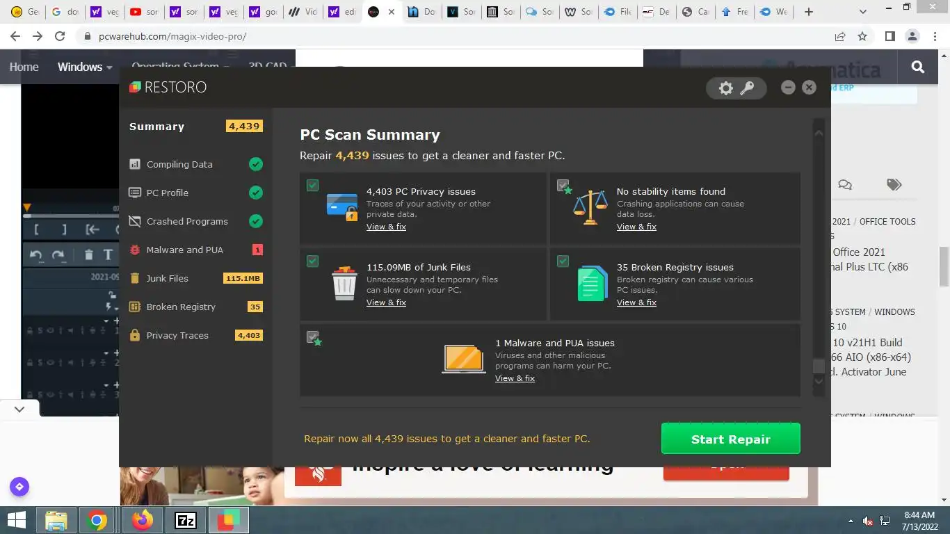Viewport: 950px width, 534px height.
Task: Toggle the Malware and PUA issues checkbox
Action: [312, 337]
